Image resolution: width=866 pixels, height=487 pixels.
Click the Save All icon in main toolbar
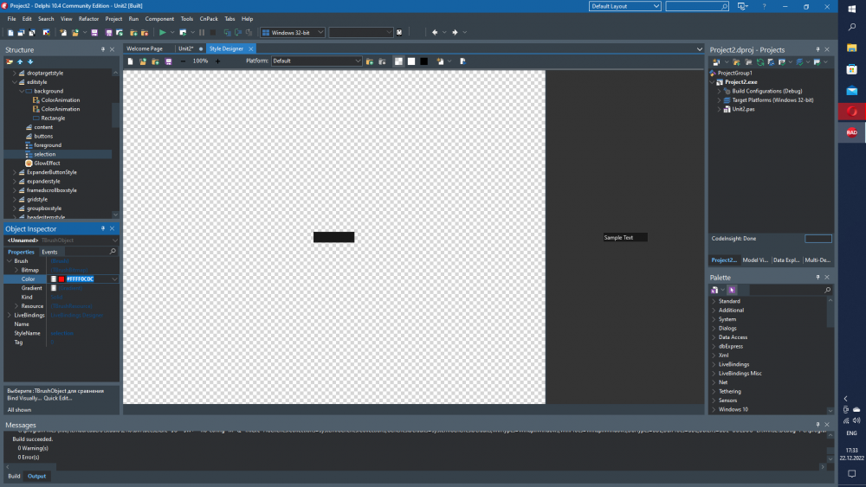(x=108, y=33)
